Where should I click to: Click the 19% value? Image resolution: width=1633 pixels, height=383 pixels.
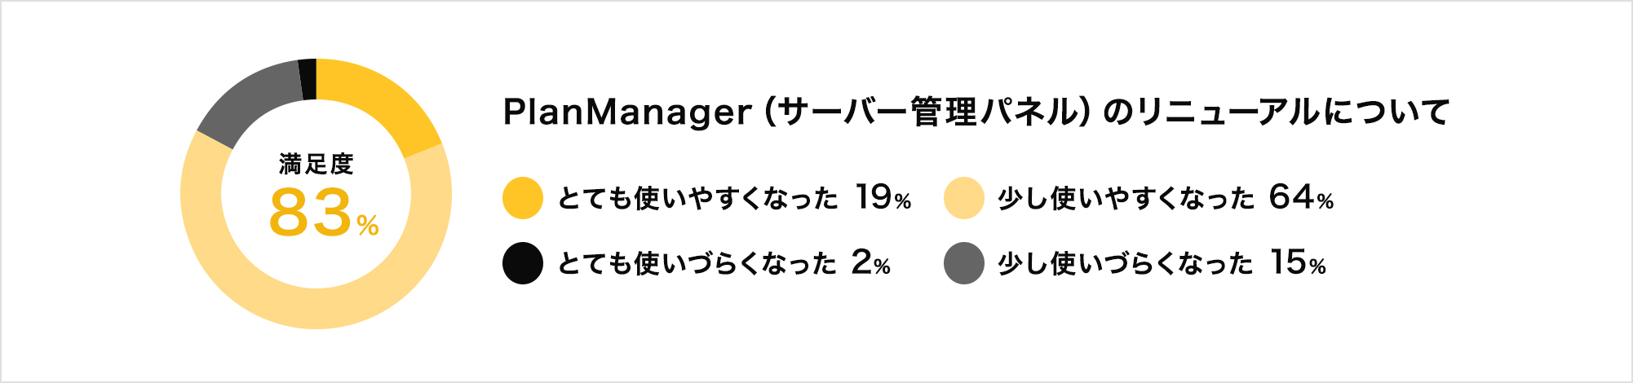883,197
